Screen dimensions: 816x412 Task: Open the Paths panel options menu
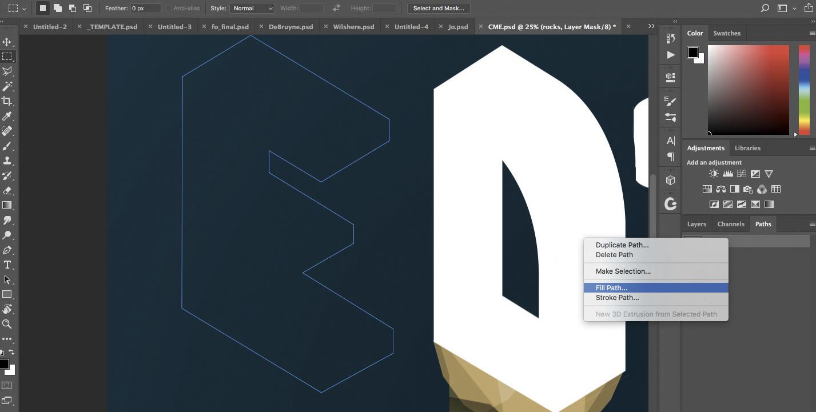coord(812,224)
